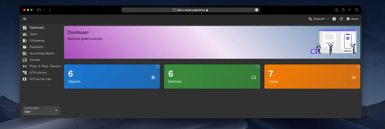Open the ENGLISH language dropdown
385x129 pixels.
pos(319,19)
